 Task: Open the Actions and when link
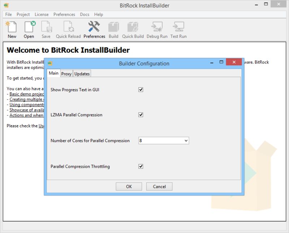coord(27,115)
